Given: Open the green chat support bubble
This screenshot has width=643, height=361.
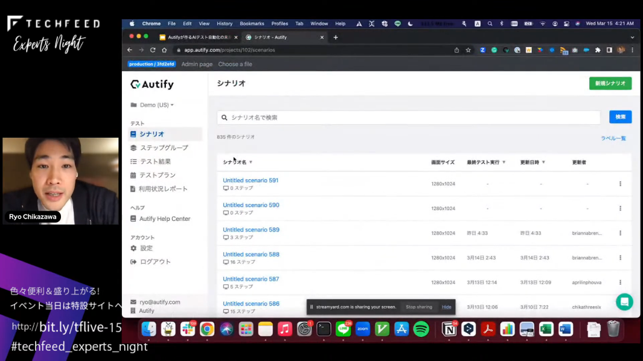Looking at the screenshot, I should pyautogui.click(x=624, y=302).
